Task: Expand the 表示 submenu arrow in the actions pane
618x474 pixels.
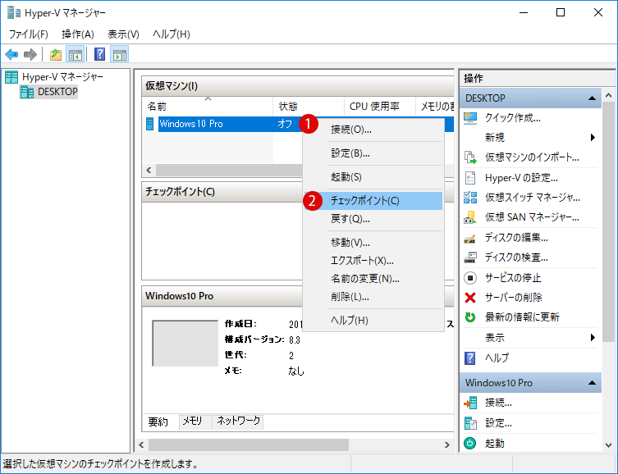Action: [x=593, y=338]
